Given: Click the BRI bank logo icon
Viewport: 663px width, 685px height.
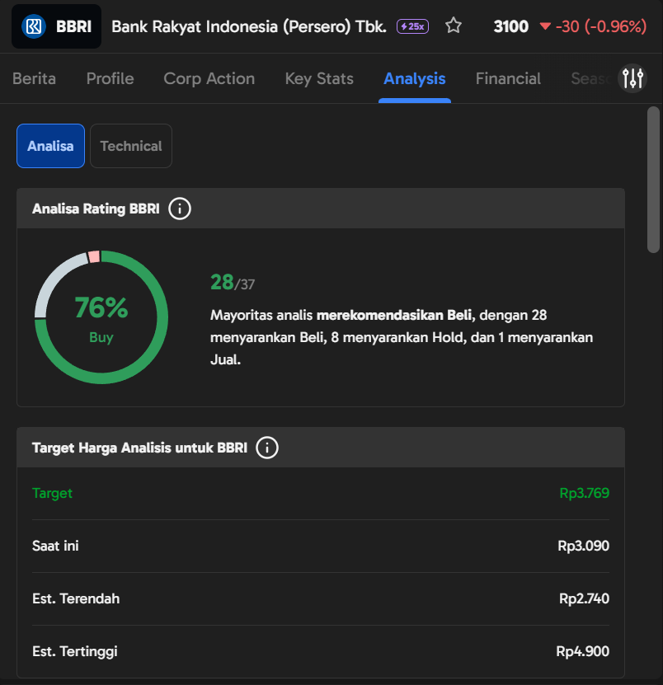Looking at the screenshot, I should click(34, 26).
